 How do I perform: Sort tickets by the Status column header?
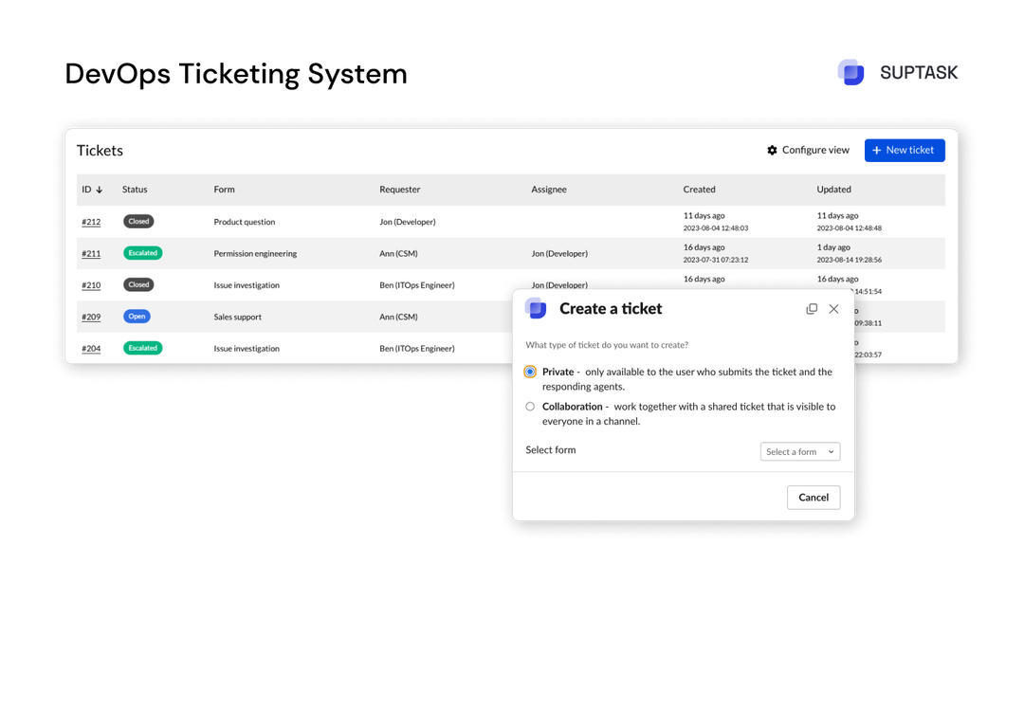click(134, 189)
